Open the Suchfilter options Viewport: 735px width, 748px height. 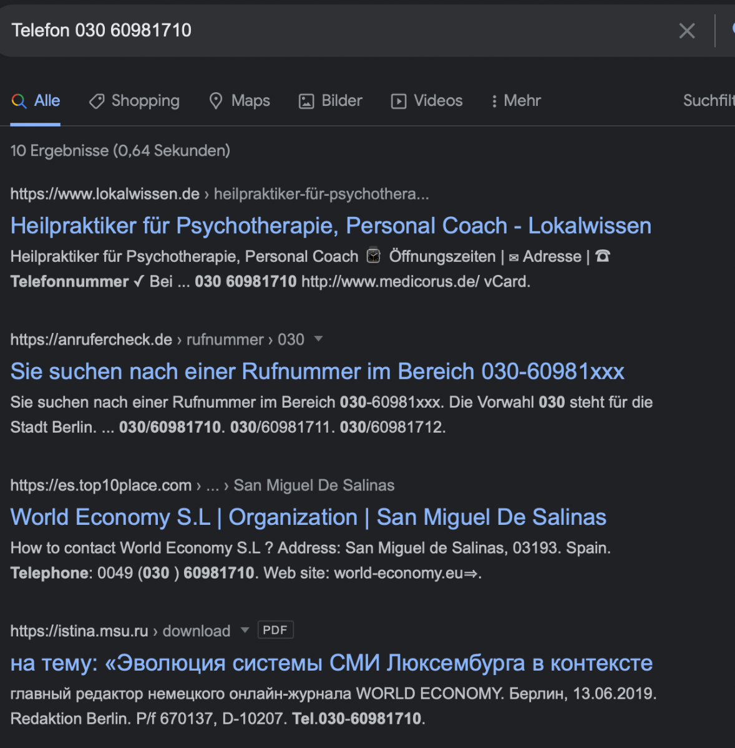pyautogui.click(x=709, y=101)
